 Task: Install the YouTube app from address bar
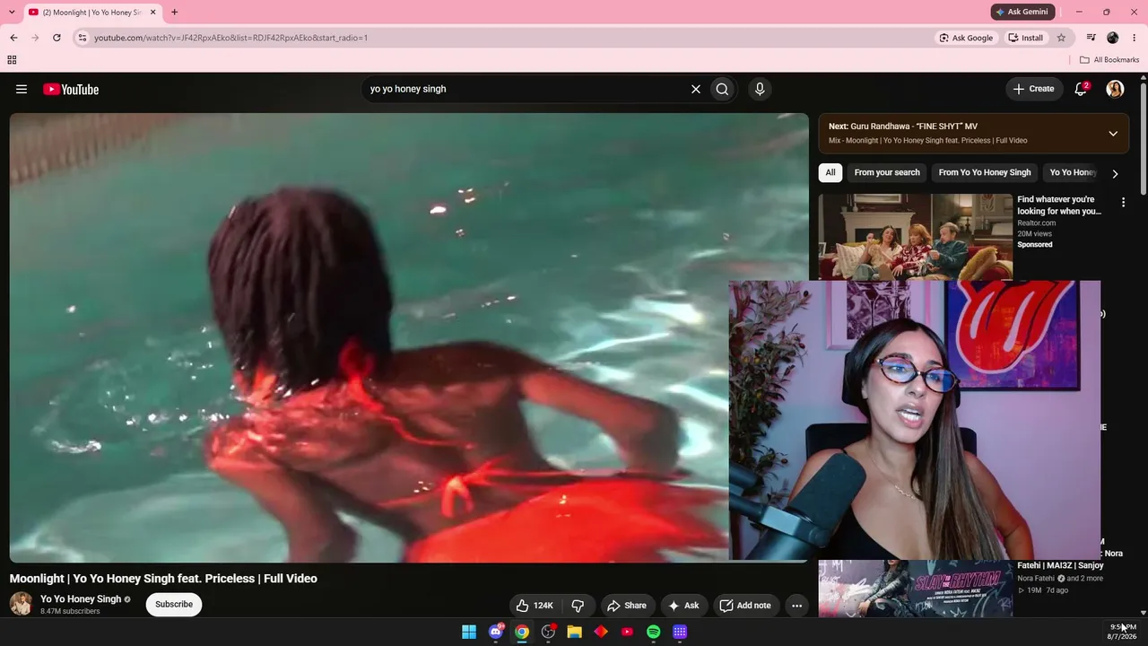[1026, 38]
